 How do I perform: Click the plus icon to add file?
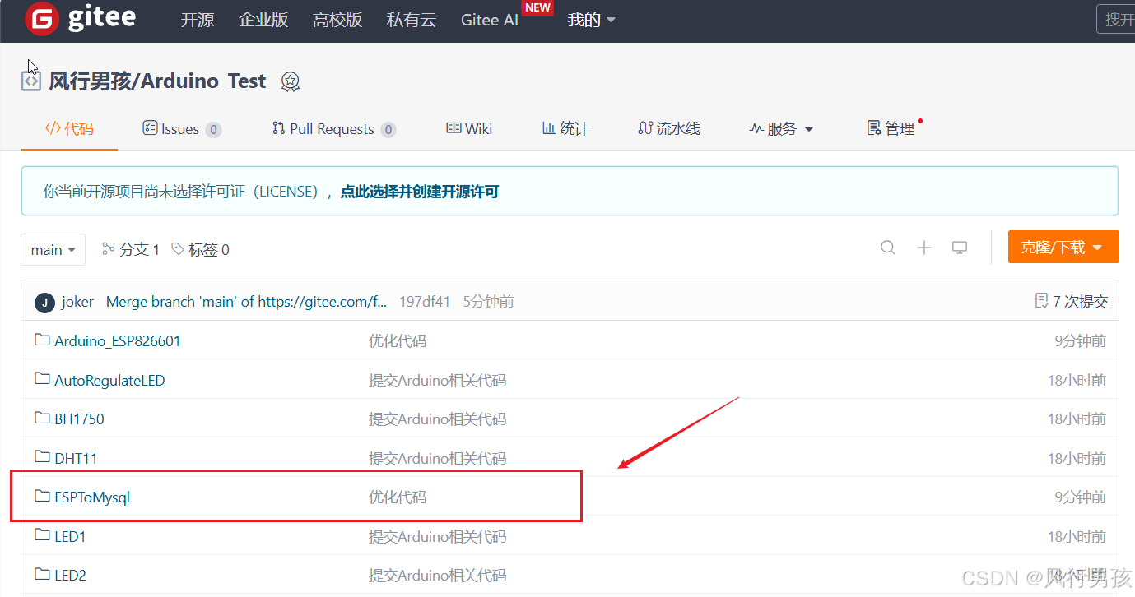924,248
